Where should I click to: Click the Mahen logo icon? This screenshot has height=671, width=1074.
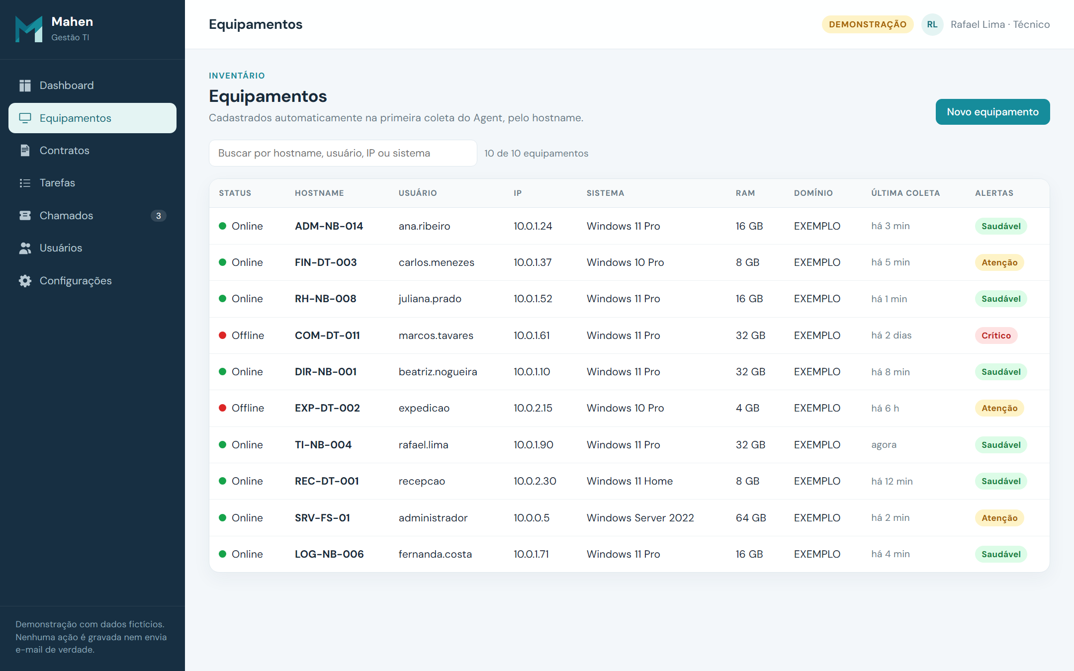coord(29,29)
